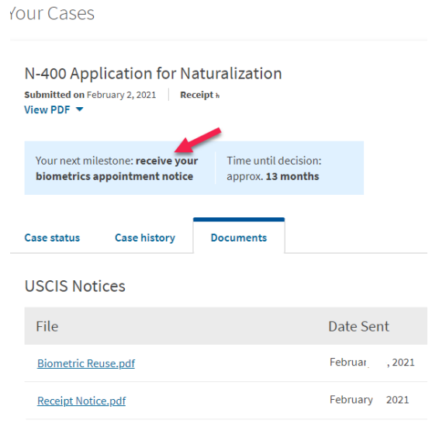Switch to the Case status tab
439x441 pixels.
(52, 238)
